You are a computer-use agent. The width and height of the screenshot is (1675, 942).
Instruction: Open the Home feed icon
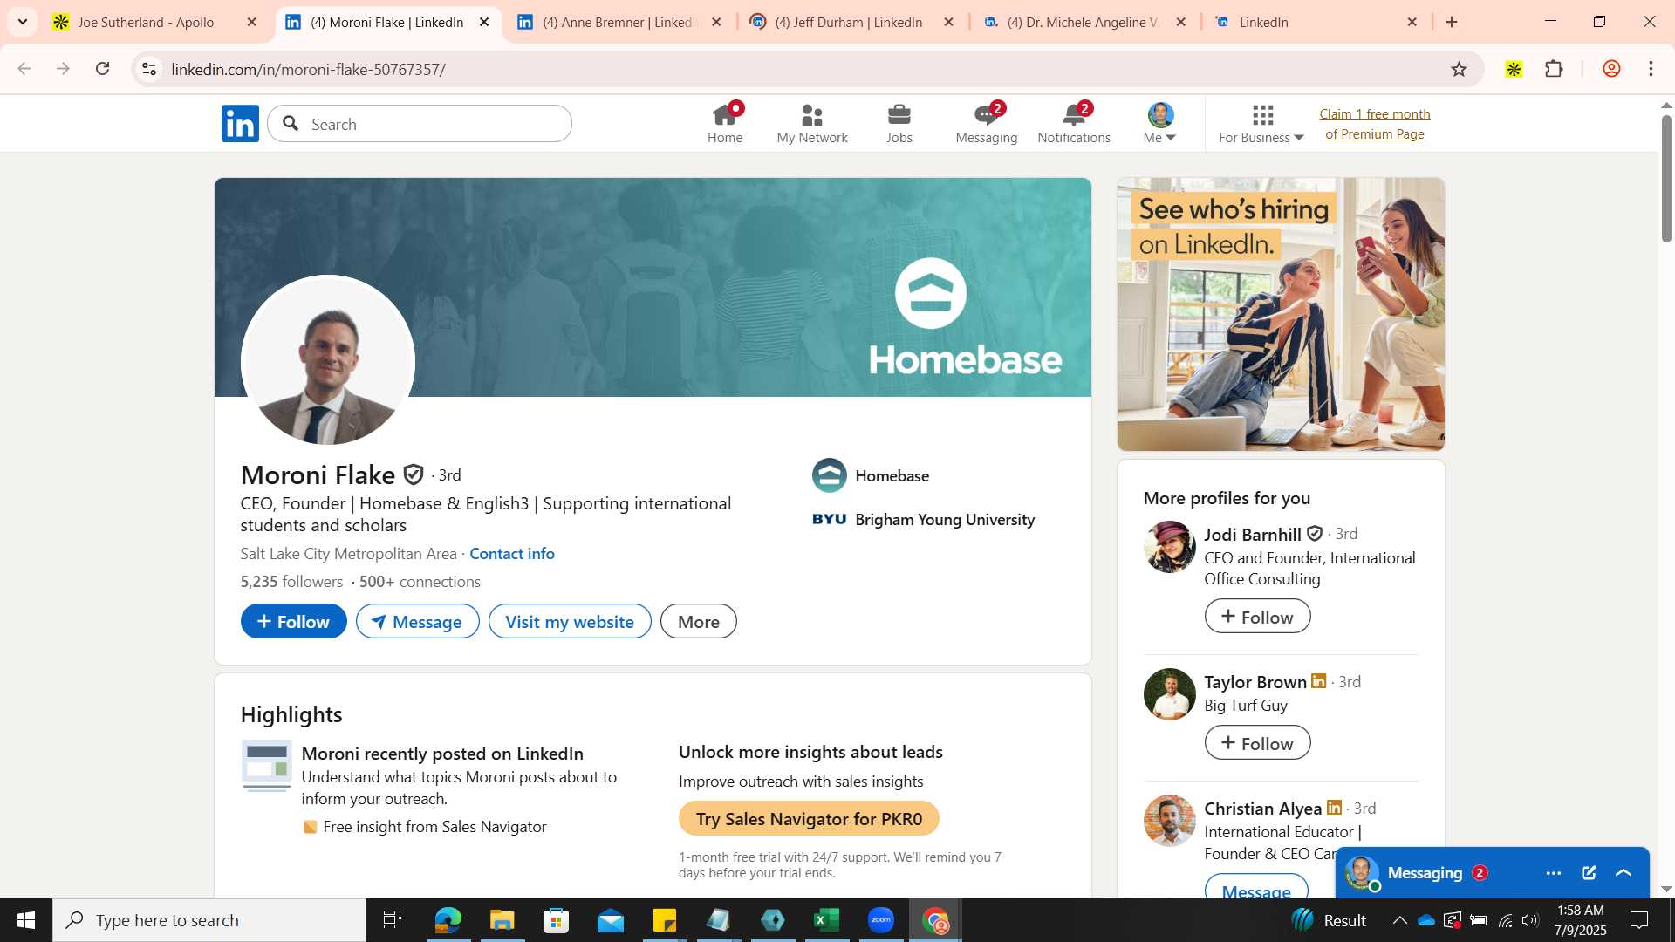[725, 124]
